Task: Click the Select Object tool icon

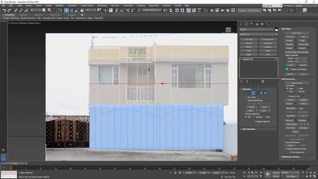Action: click(x=44, y=10)
